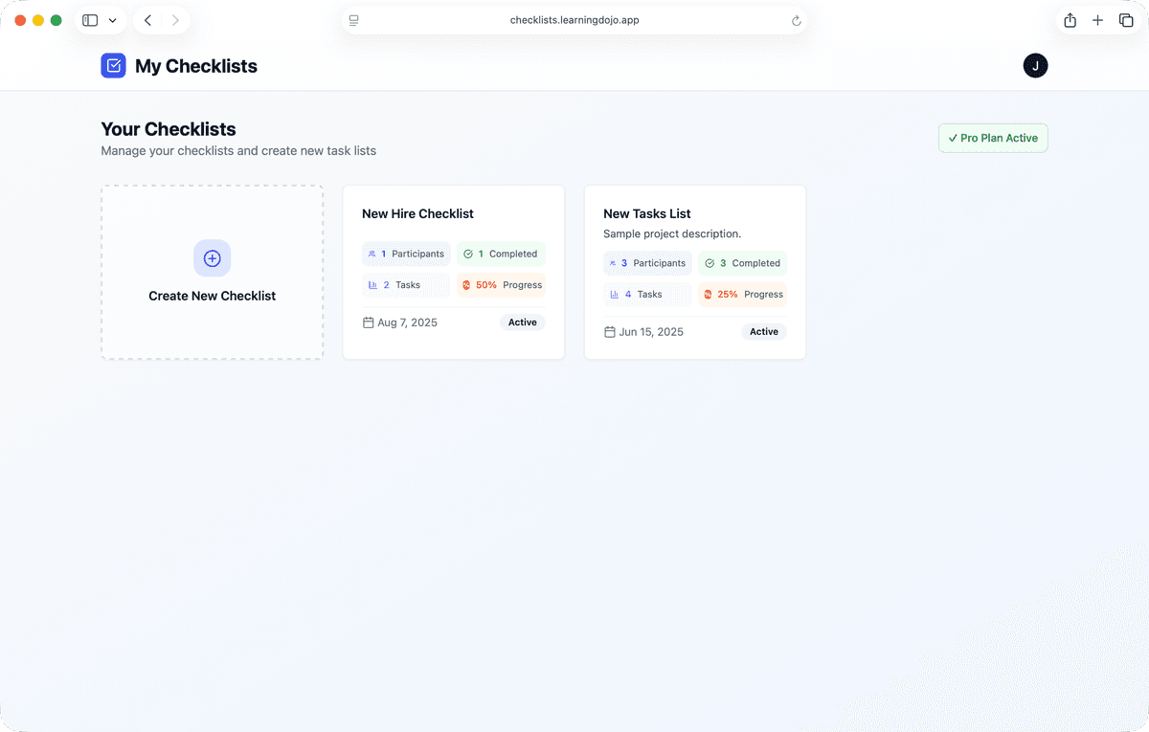The image size is (1149, 732).
Task: Click completed check icon in New Hire Checklist
Action: (468, 254)
